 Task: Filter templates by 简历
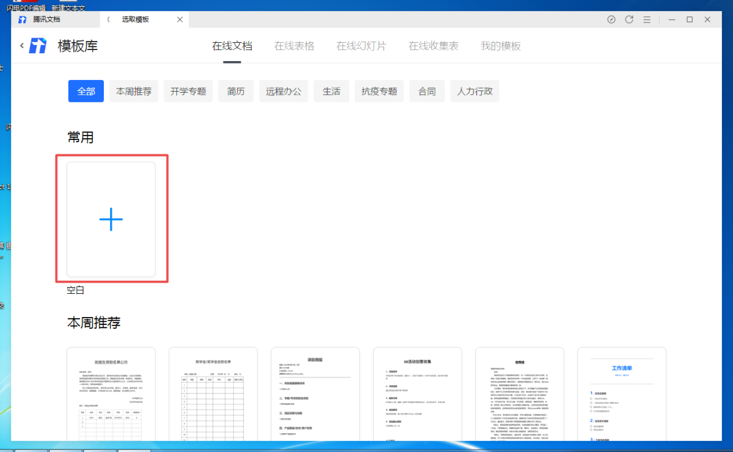point(236,92)
